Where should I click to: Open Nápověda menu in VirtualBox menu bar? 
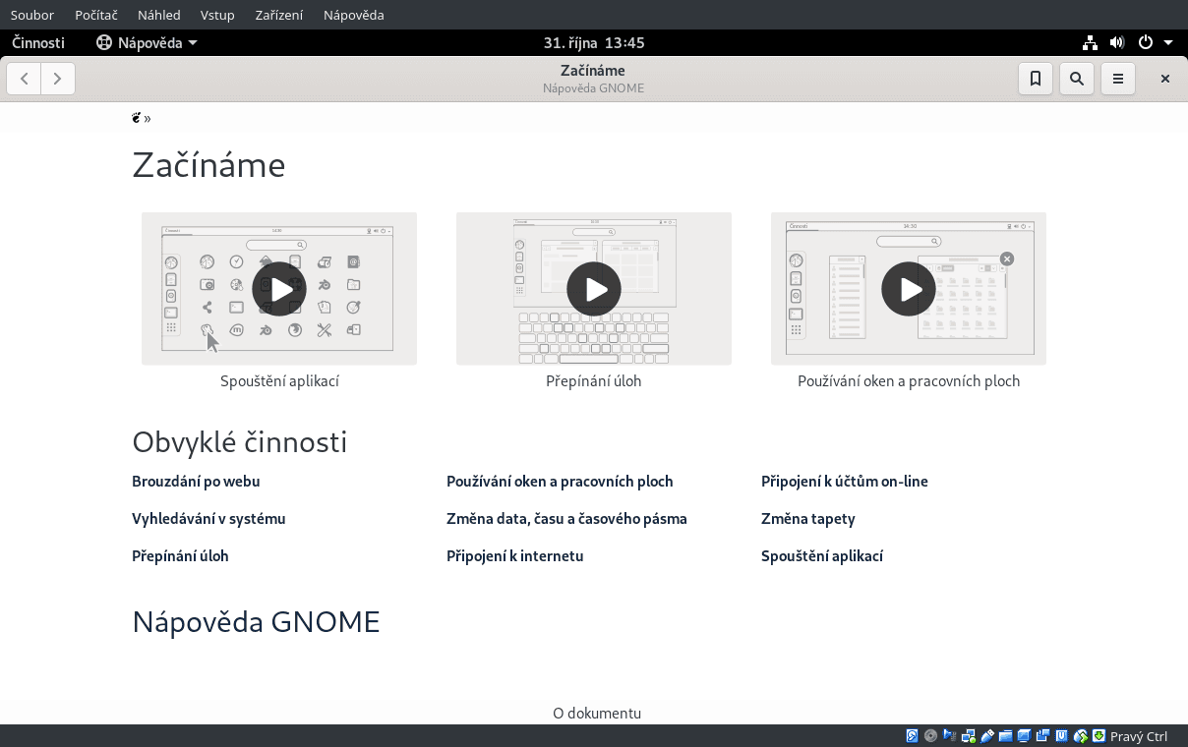354,15
